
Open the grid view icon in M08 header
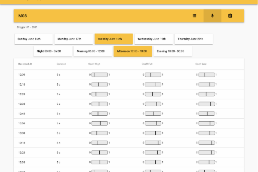tap(194, 16)
